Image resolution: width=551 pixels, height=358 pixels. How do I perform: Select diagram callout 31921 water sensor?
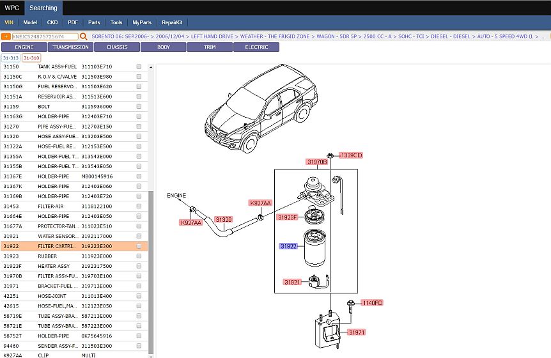coord(292,282)
